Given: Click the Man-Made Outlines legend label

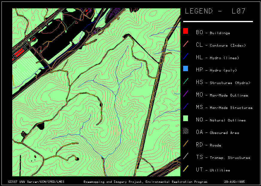Looking at the screenshot, I should [229, 95].
